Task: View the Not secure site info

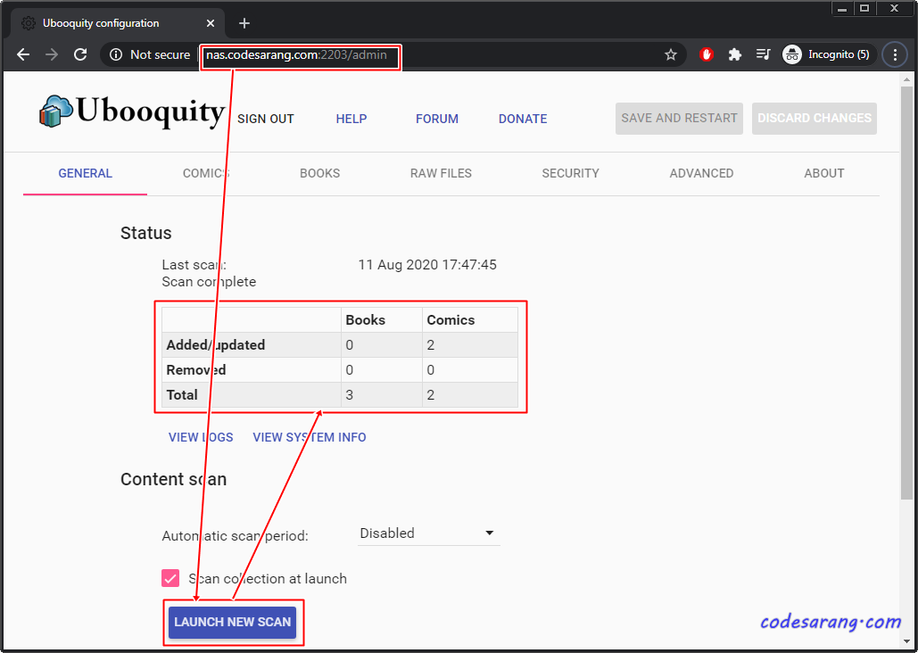Action: (x=150, y=54)
